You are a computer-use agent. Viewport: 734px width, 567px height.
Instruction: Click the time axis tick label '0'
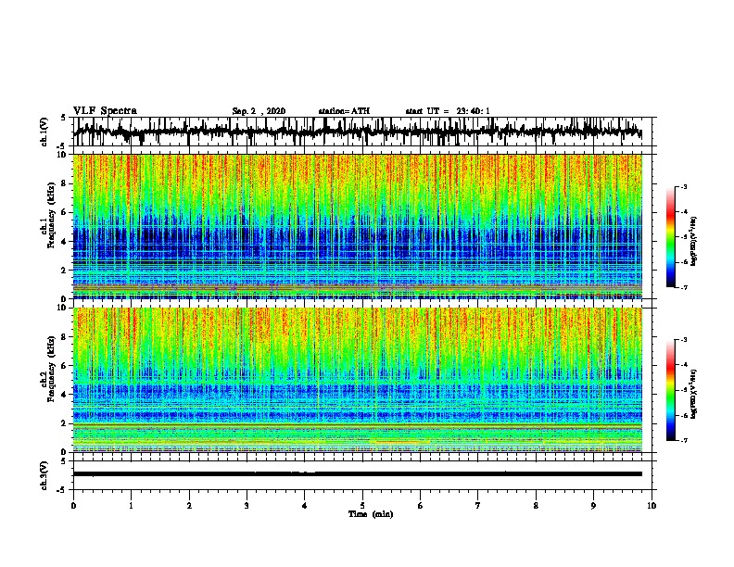coord(73,506)
